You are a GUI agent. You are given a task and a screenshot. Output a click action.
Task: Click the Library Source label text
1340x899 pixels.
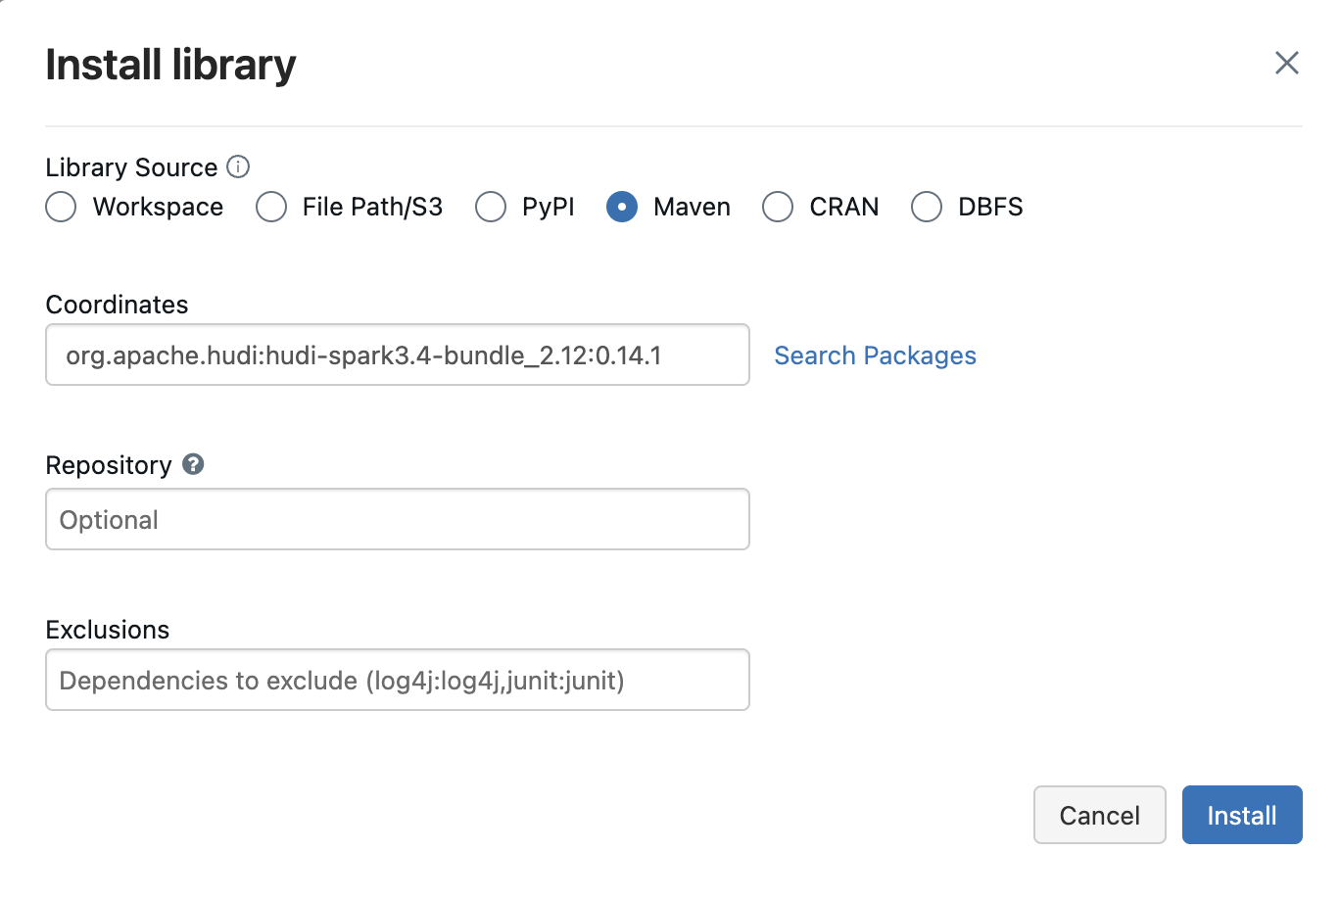tap(131, 167)
